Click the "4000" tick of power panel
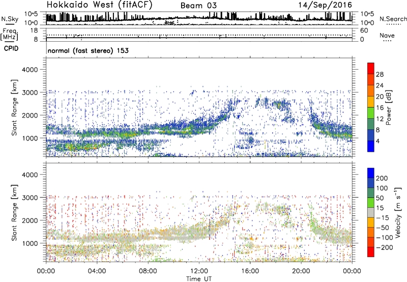 tap(30, 70)
